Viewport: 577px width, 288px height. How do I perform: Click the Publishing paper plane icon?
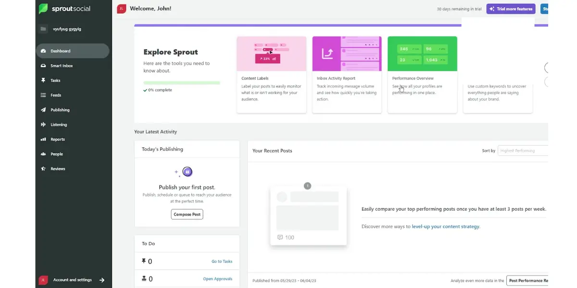click(x=43, y=110)
